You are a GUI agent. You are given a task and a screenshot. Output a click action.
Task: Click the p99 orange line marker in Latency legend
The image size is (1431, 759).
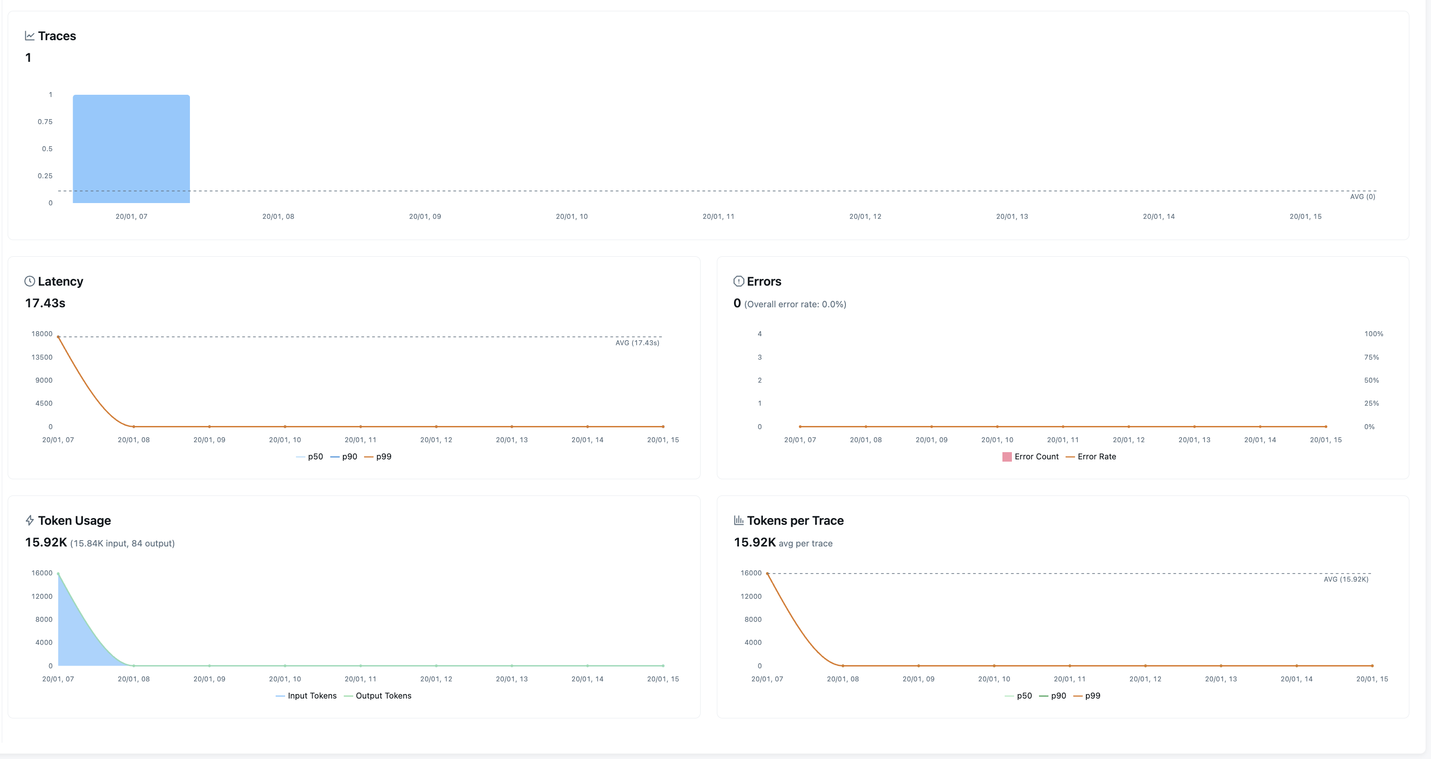coord(369,456)
